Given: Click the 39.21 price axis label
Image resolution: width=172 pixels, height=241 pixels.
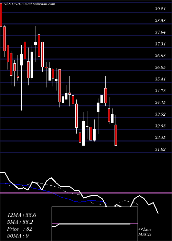Looking at the screenshot, I should point(160,9).
